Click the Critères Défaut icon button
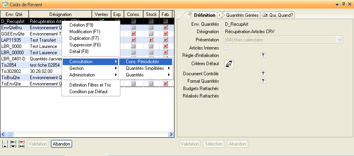 tap(229, 64)
